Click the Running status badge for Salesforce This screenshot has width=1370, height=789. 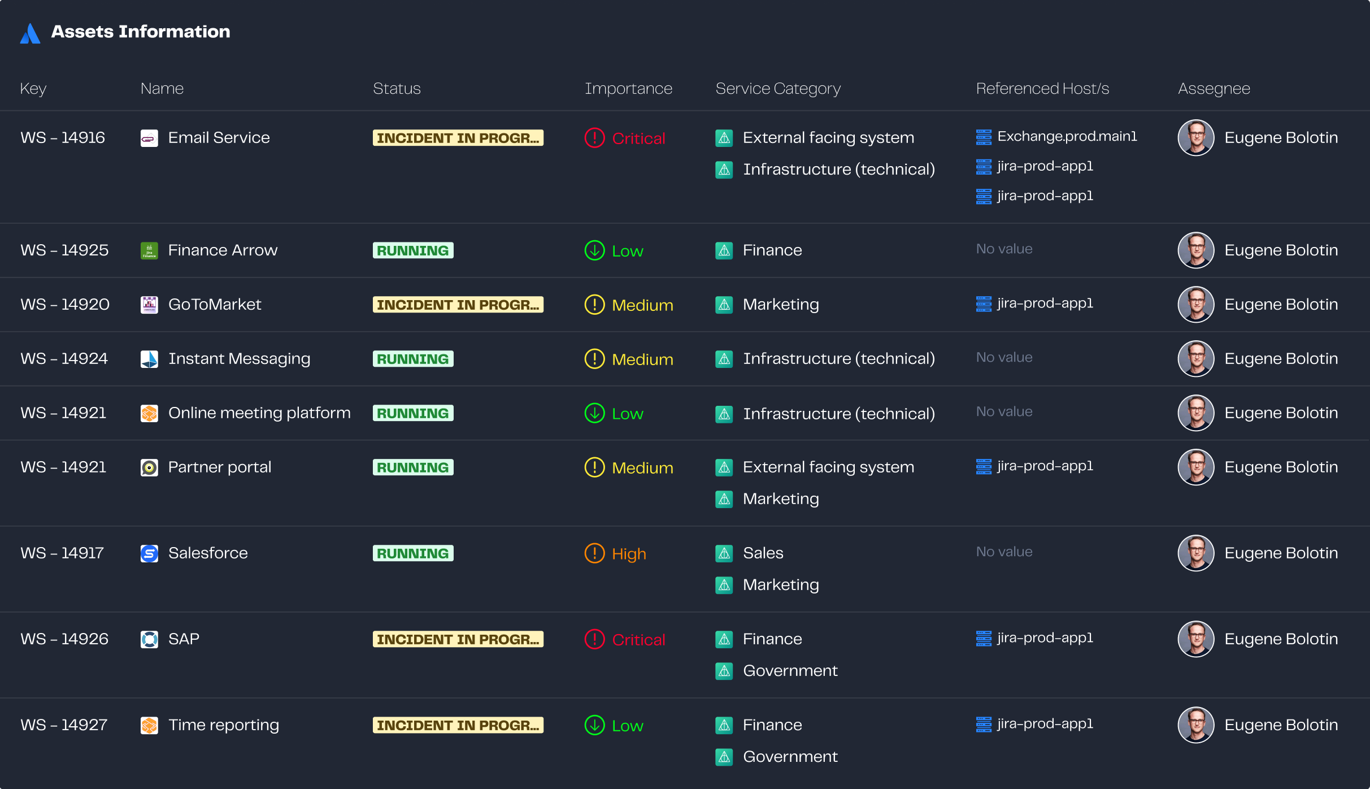[x=413, y=554]
